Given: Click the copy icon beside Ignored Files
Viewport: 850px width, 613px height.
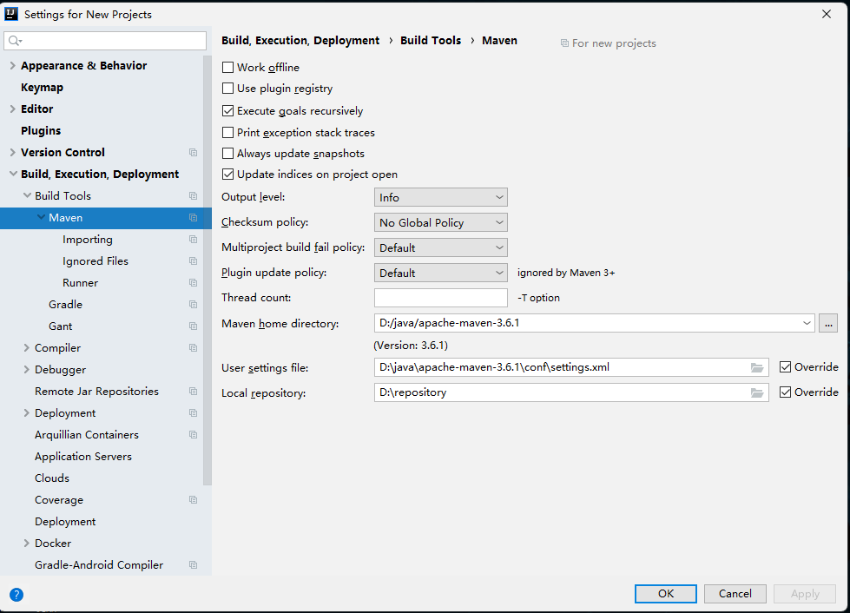Looking at the screenshot, I should (193, 260).
